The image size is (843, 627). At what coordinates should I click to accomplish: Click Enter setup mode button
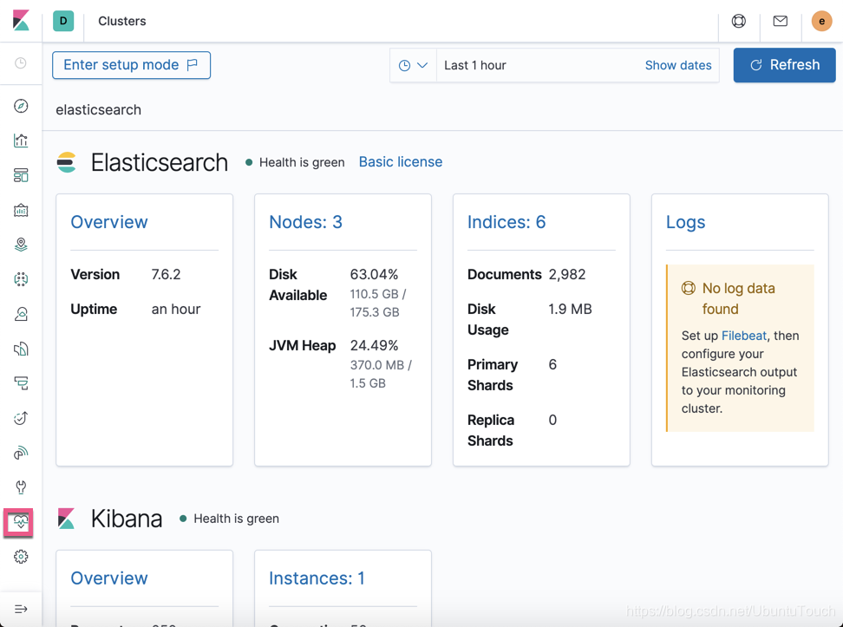[x=131, y=65]
